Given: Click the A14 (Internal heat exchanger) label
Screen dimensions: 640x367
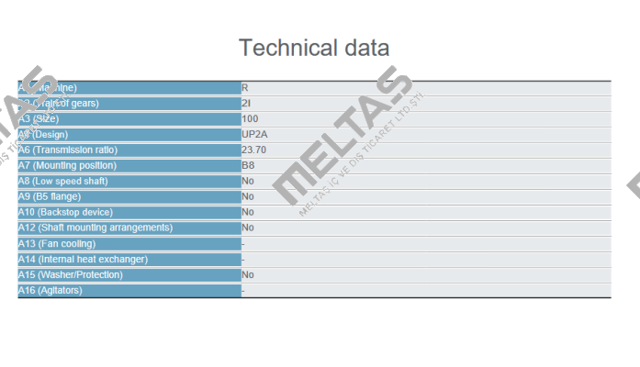Looking at the screenshot, I should click(83, 259).
